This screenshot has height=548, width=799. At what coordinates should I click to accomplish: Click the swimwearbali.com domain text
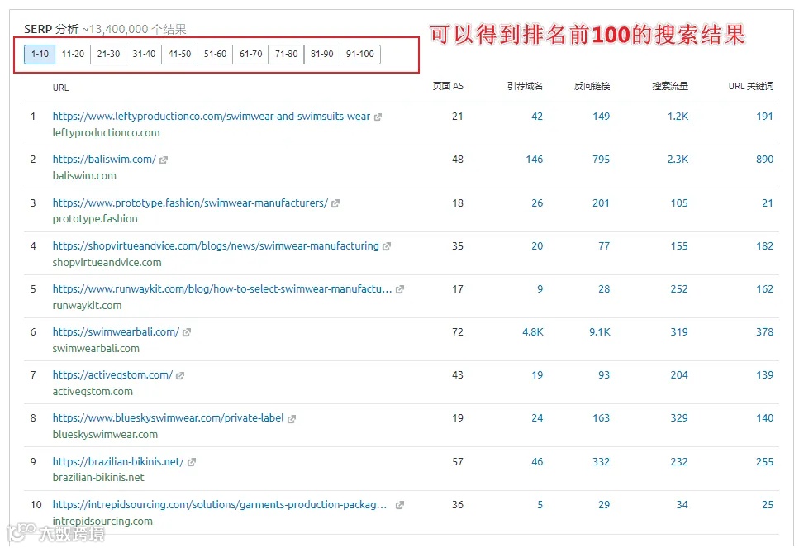(x=96, y=348)
